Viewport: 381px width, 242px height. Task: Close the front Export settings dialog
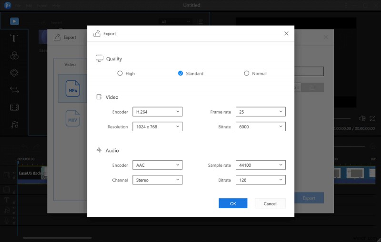tap(286, 33)
